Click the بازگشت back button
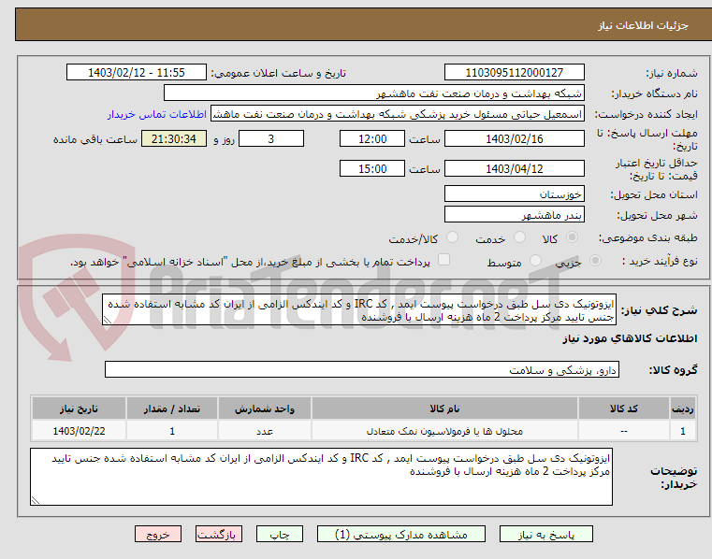Viewport: 712px width, 559px height. 218,534
